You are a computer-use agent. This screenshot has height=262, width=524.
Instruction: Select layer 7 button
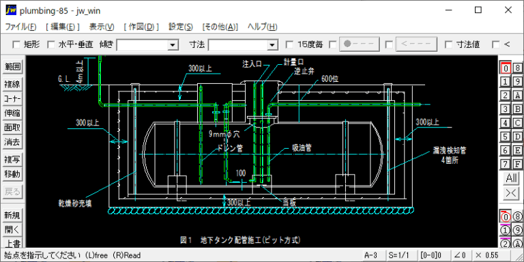coord(506,164)
